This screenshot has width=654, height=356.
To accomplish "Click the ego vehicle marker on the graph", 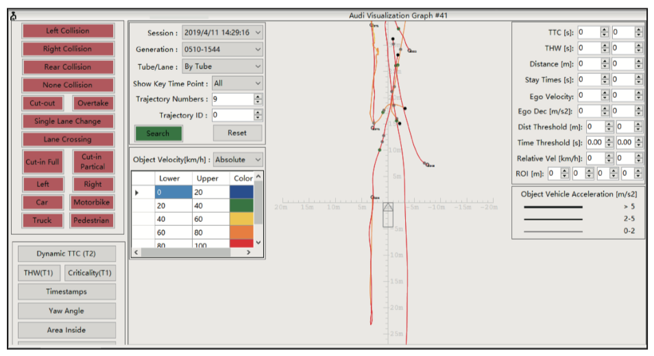I will coord(388,214).
